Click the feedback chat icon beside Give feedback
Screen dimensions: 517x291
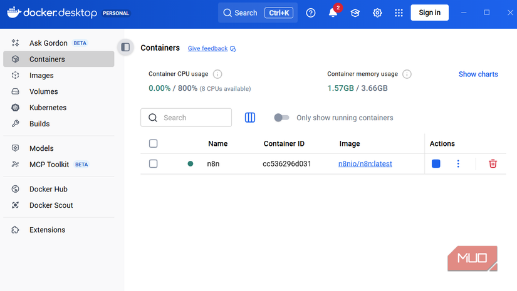click(x=233, y=49)
